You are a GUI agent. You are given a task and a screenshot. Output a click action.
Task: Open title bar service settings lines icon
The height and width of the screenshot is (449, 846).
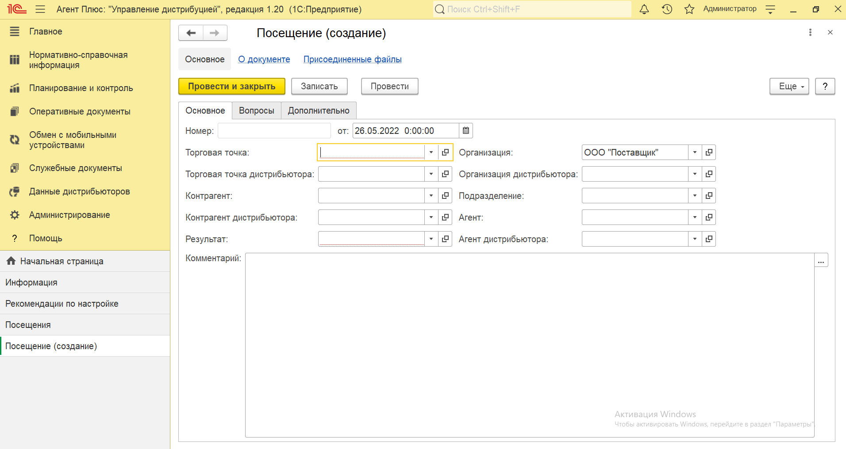(x=770, y=9)
